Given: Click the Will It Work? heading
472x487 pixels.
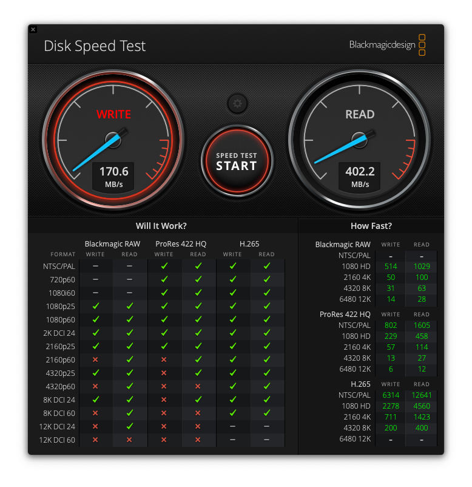Looking at the screenshot, I should (161, 226).
